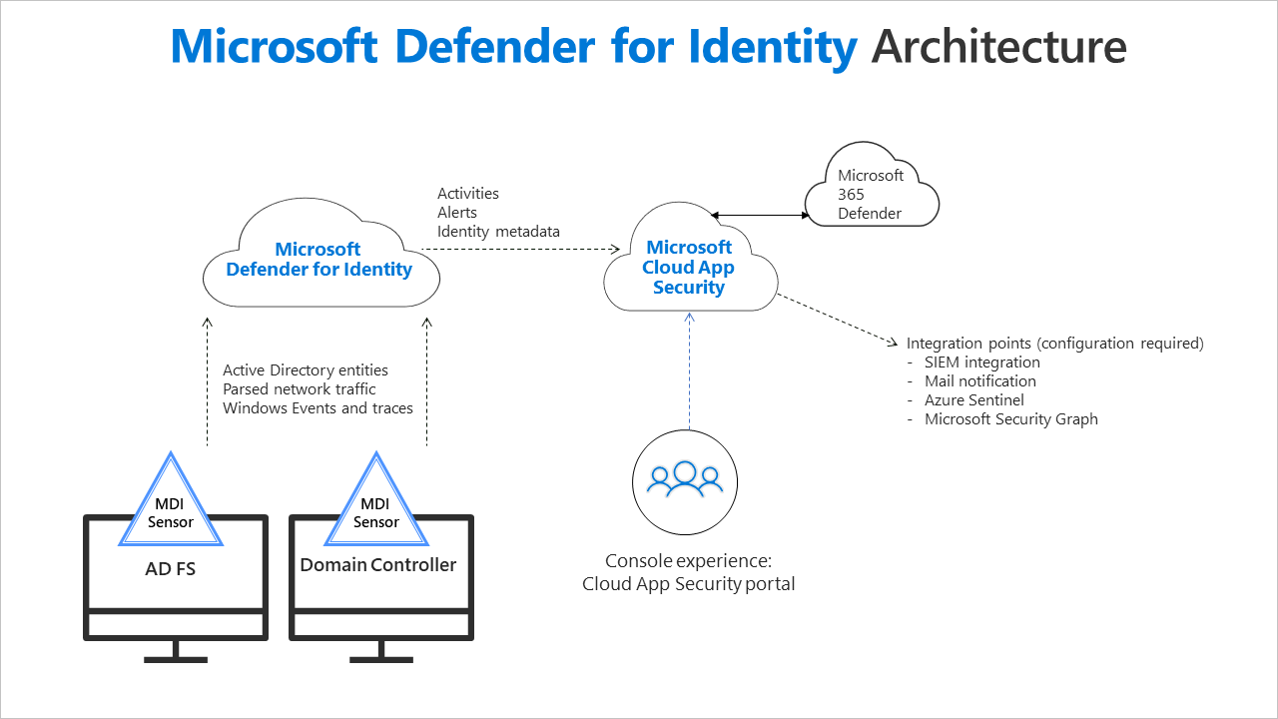
Task: Click the Microsoft Cloud App Security cloud
Action: click(x=689, y=267)
